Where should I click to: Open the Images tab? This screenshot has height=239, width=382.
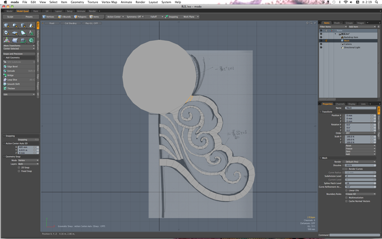pos(361,23)
